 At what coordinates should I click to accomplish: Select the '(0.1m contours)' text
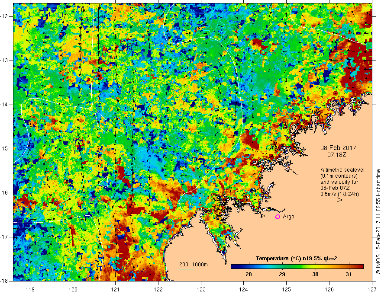click(339, 176)
